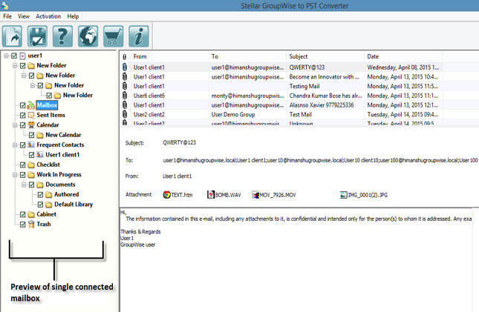Sort emails by Subject column header
The height and width of the screenshot is (312, 479).
point(325,57)
